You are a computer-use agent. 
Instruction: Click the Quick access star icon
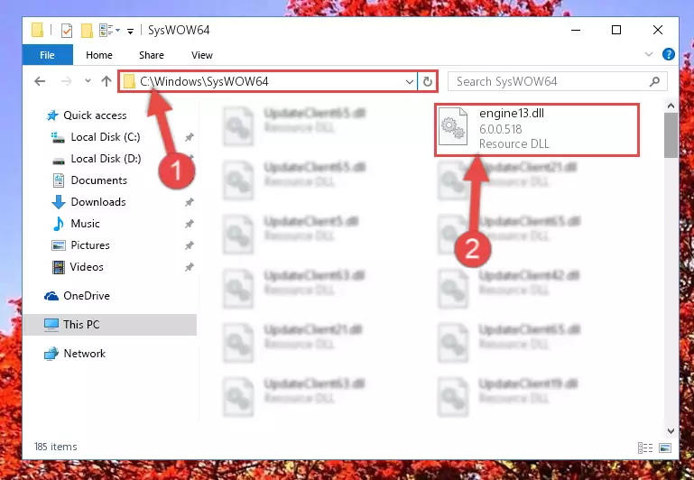[x=52, y=115]
